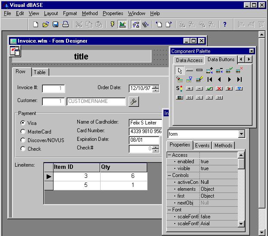268x236 pixels.
Task: Select the Last row navigation component
Action: point(239,80)
